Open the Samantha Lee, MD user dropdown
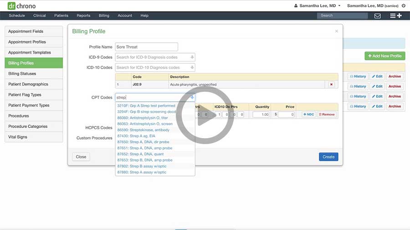Viewport: 410px width, 230px height. [318, 6]
